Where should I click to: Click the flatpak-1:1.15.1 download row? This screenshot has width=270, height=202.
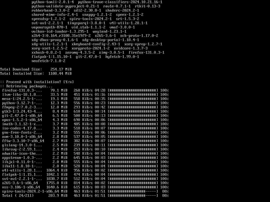point(85,175)
